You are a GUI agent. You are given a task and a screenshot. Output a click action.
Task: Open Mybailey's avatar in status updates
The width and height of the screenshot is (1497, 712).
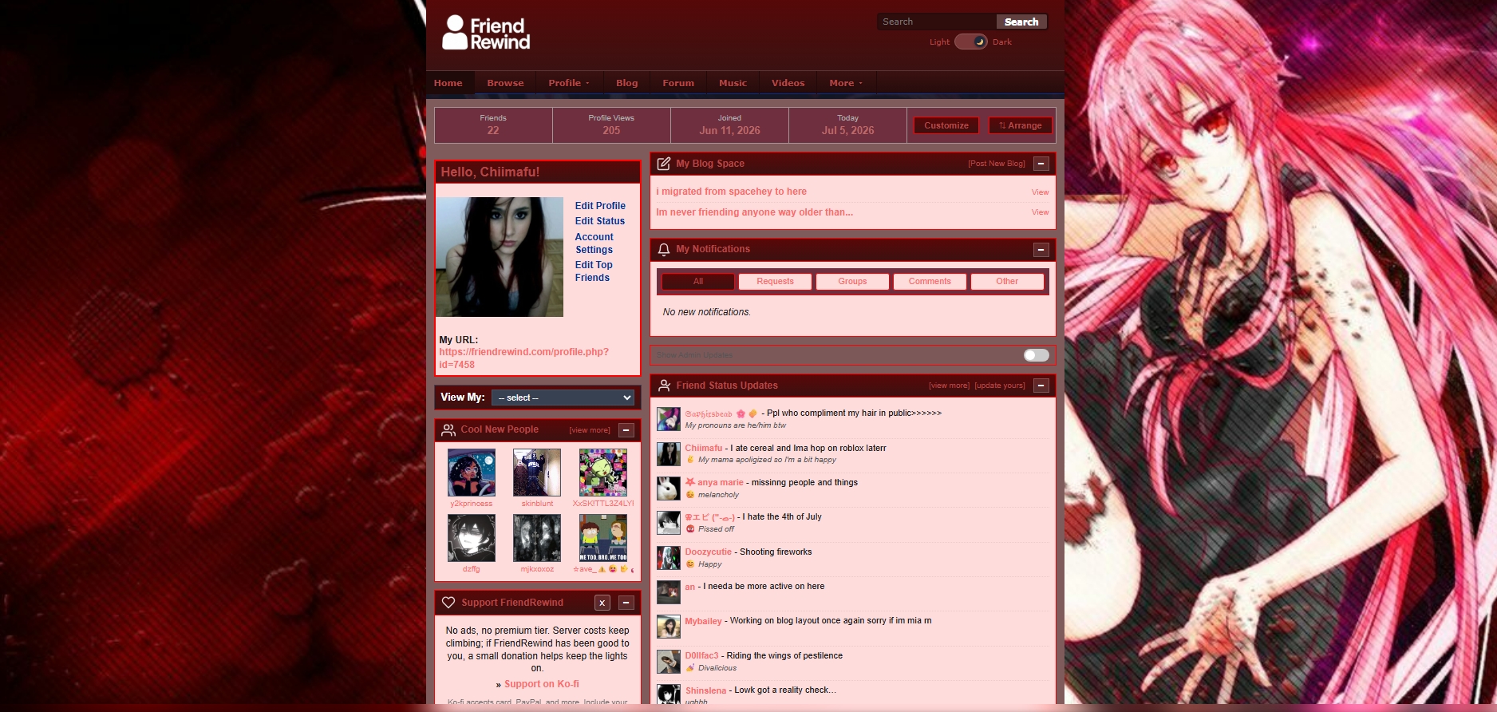669,627
